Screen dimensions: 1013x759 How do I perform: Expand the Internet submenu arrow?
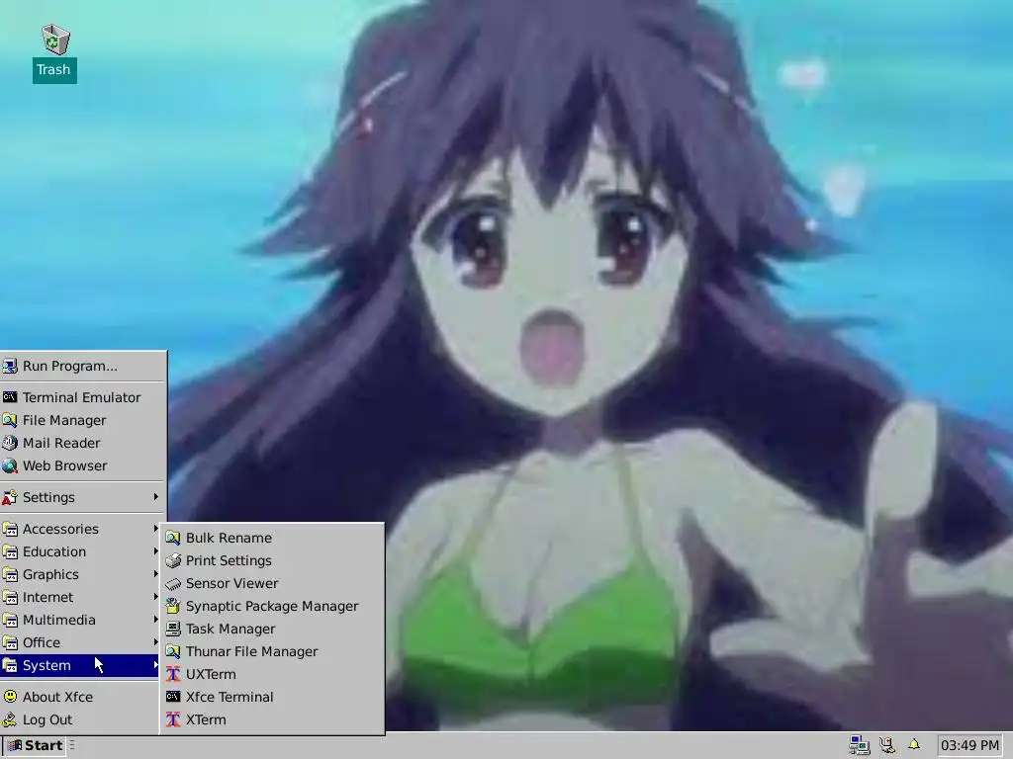[x=155, y=597]
